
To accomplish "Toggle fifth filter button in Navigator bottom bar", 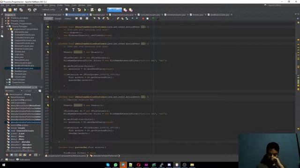I will pos(25,155).
